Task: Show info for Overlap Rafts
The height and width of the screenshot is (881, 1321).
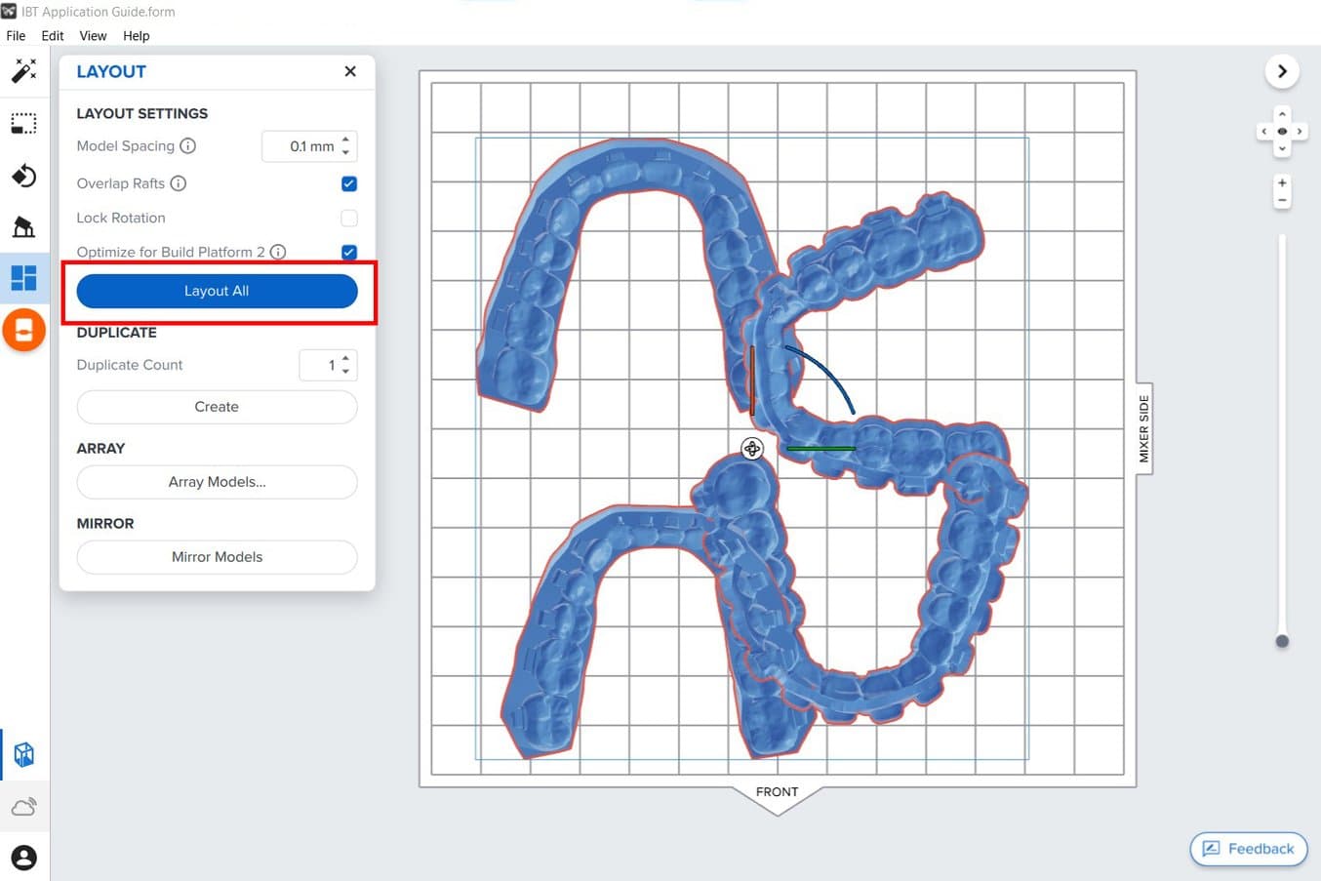Action: pyautogui.click(x=179, y=183)
